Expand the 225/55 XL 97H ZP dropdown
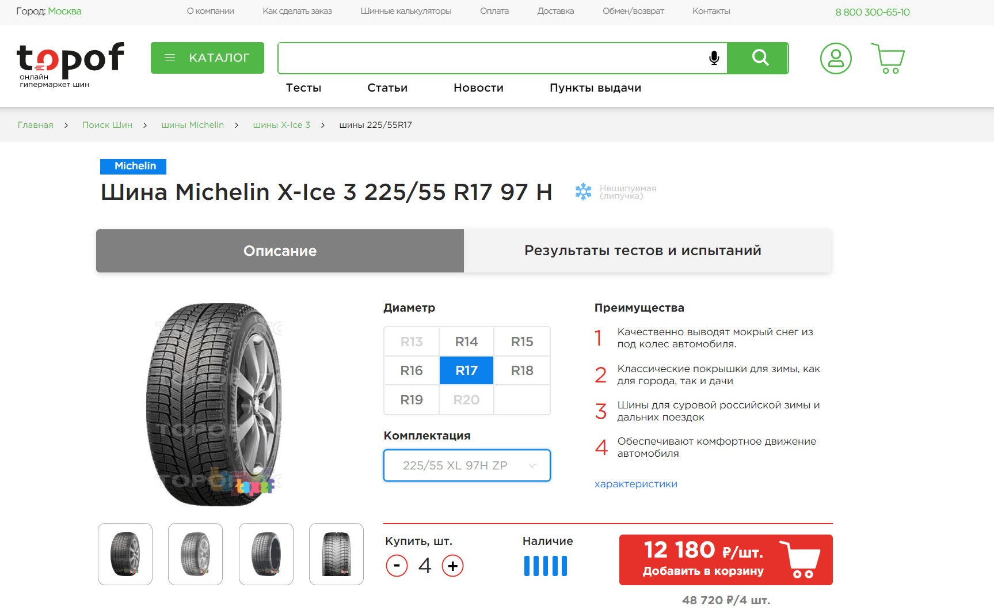Screen dimensions: 994x610 (x=467, y=465)
